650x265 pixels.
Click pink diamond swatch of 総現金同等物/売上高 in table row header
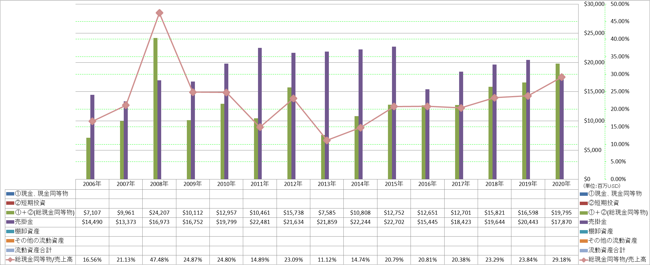[x=10, y=260]
